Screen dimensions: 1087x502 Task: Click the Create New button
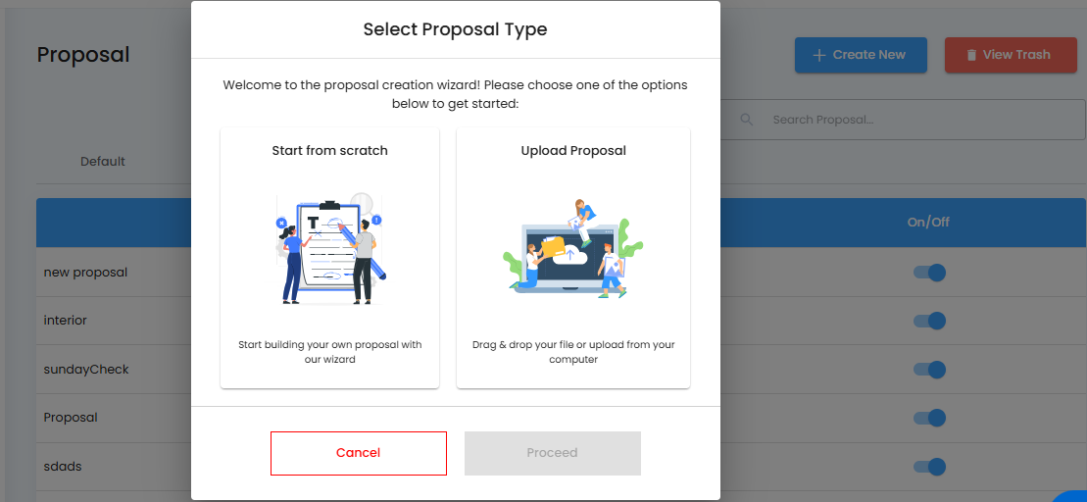pyautogui.click(x=861, y=55)
